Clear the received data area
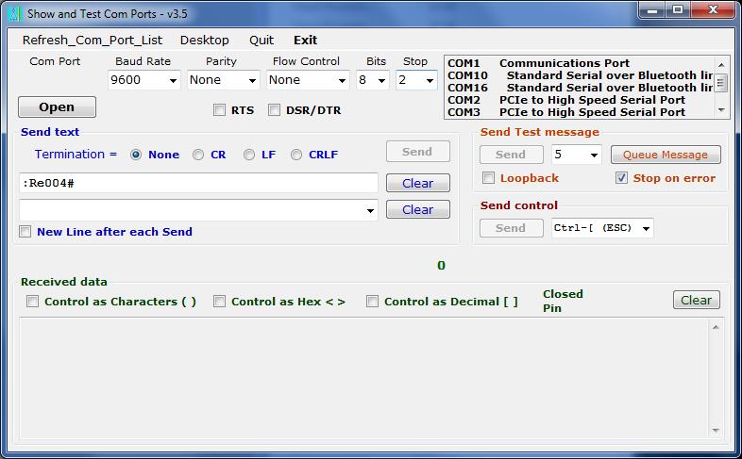Image resolution: width=742 pixels, height=459 pixels. 696,300
